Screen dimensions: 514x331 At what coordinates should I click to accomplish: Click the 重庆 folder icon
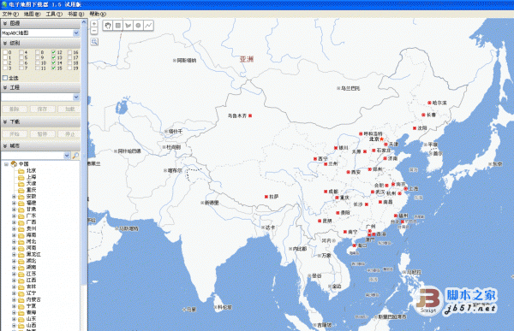(21, 190)
